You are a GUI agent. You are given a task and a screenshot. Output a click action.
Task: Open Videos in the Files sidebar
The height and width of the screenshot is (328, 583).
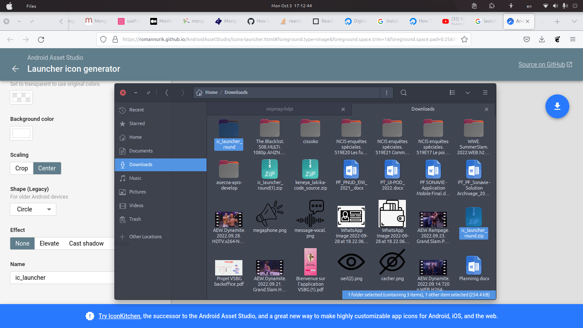(160, 205)
